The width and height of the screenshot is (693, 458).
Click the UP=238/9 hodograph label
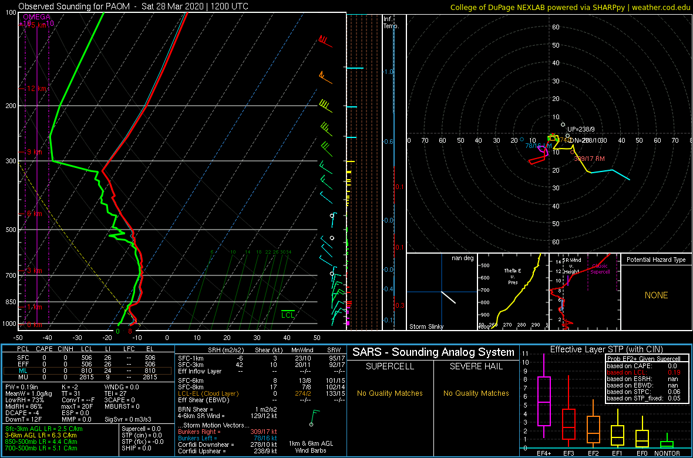581,129
